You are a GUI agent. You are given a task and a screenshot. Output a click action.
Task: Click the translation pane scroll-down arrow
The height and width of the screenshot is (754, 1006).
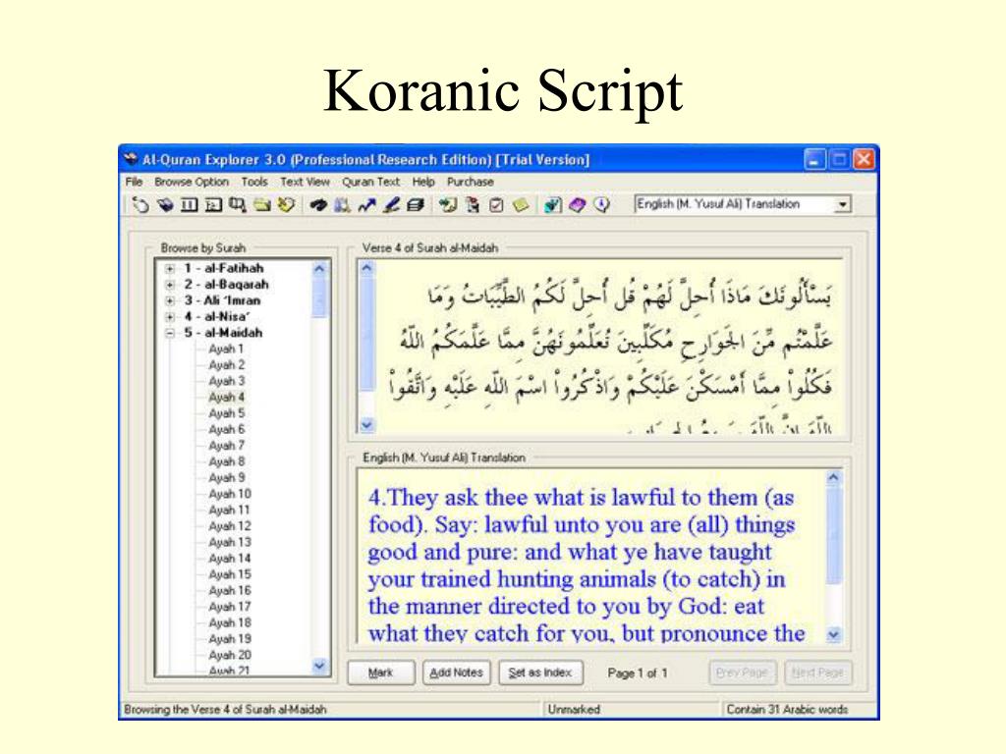(833, 635)
